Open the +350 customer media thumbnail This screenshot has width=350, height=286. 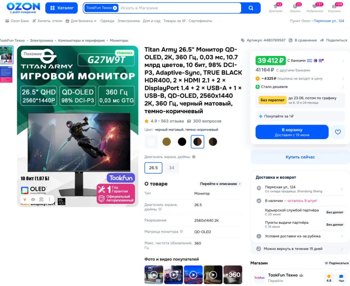(x=233, y=274)
